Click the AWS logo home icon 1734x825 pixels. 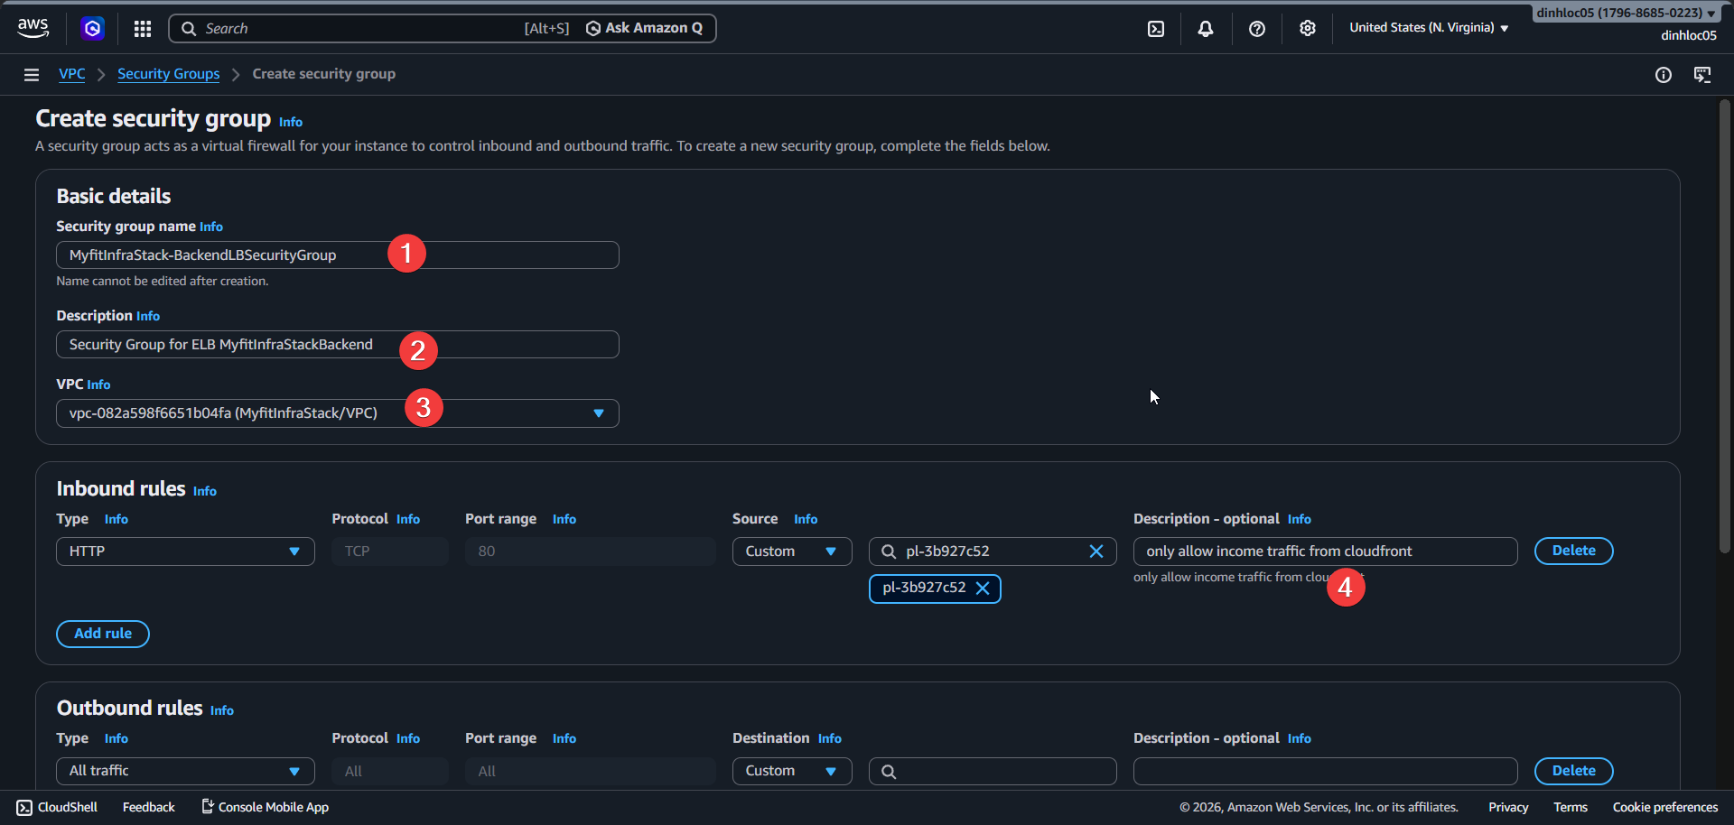(x=33, y=28)
